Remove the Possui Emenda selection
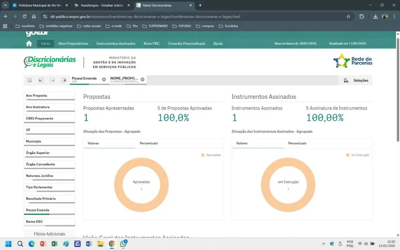 click(104, 79)
